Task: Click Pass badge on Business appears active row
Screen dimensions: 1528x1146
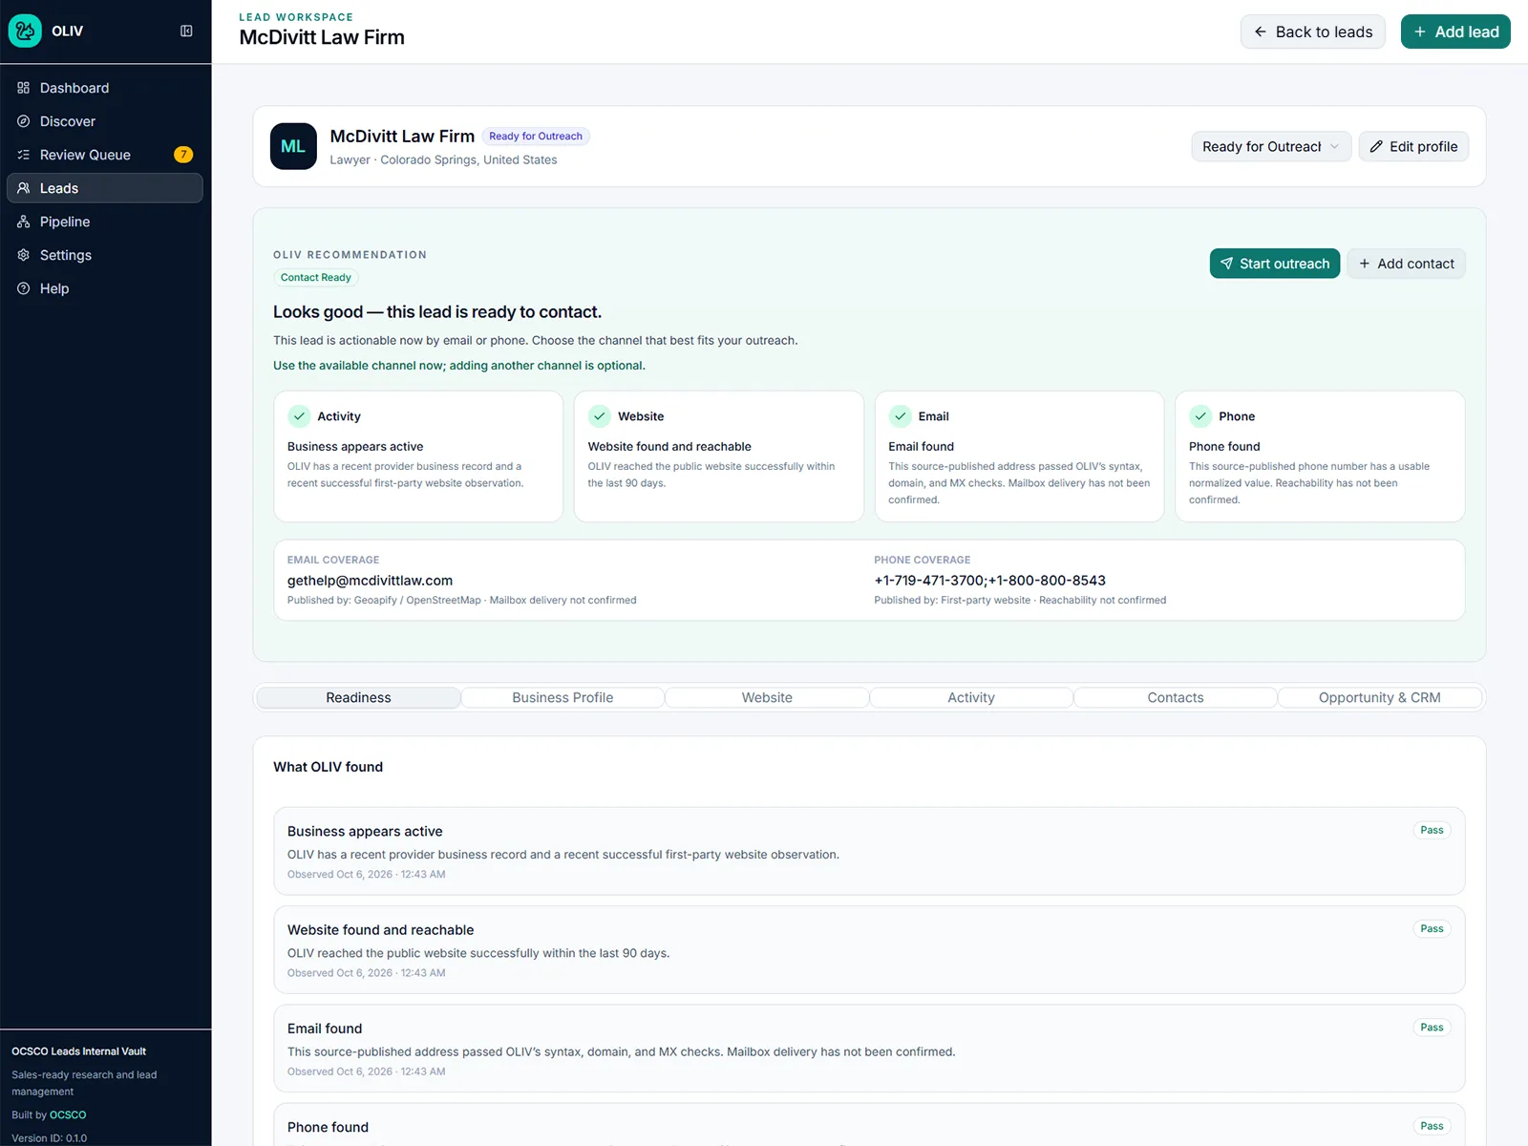Action: (1432, 830)
